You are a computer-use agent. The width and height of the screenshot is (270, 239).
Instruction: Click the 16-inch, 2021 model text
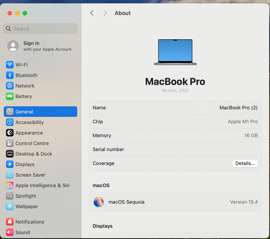tap(175, 91)
